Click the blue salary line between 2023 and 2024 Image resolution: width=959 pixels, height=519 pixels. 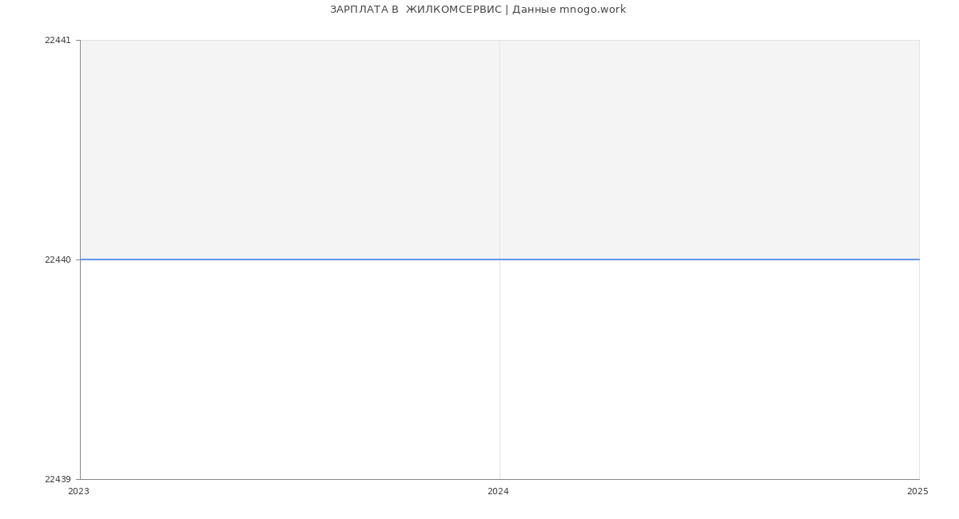[289, 259]
